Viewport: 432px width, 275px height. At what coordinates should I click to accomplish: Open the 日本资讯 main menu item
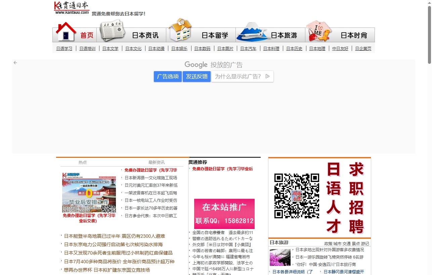[x=145, y=35]
